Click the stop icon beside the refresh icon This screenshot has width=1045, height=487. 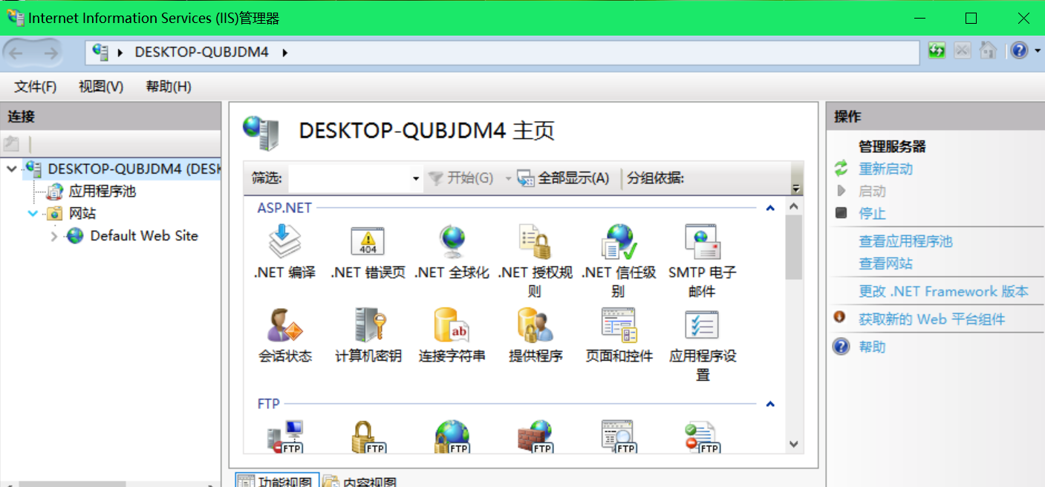coord(962,51)
